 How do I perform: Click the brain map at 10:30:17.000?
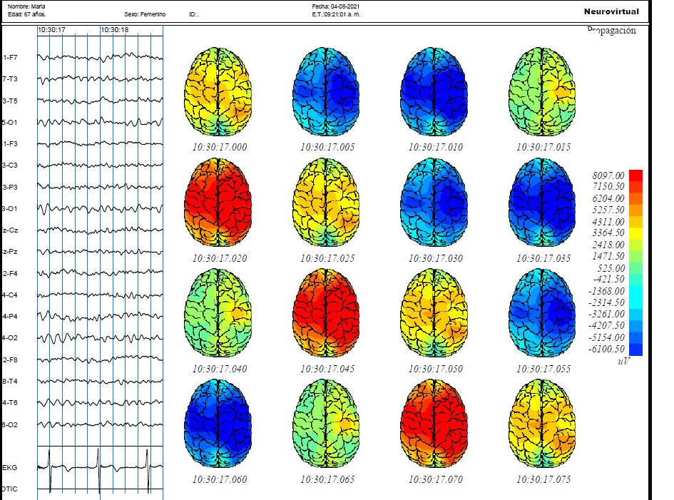[218, 91]
